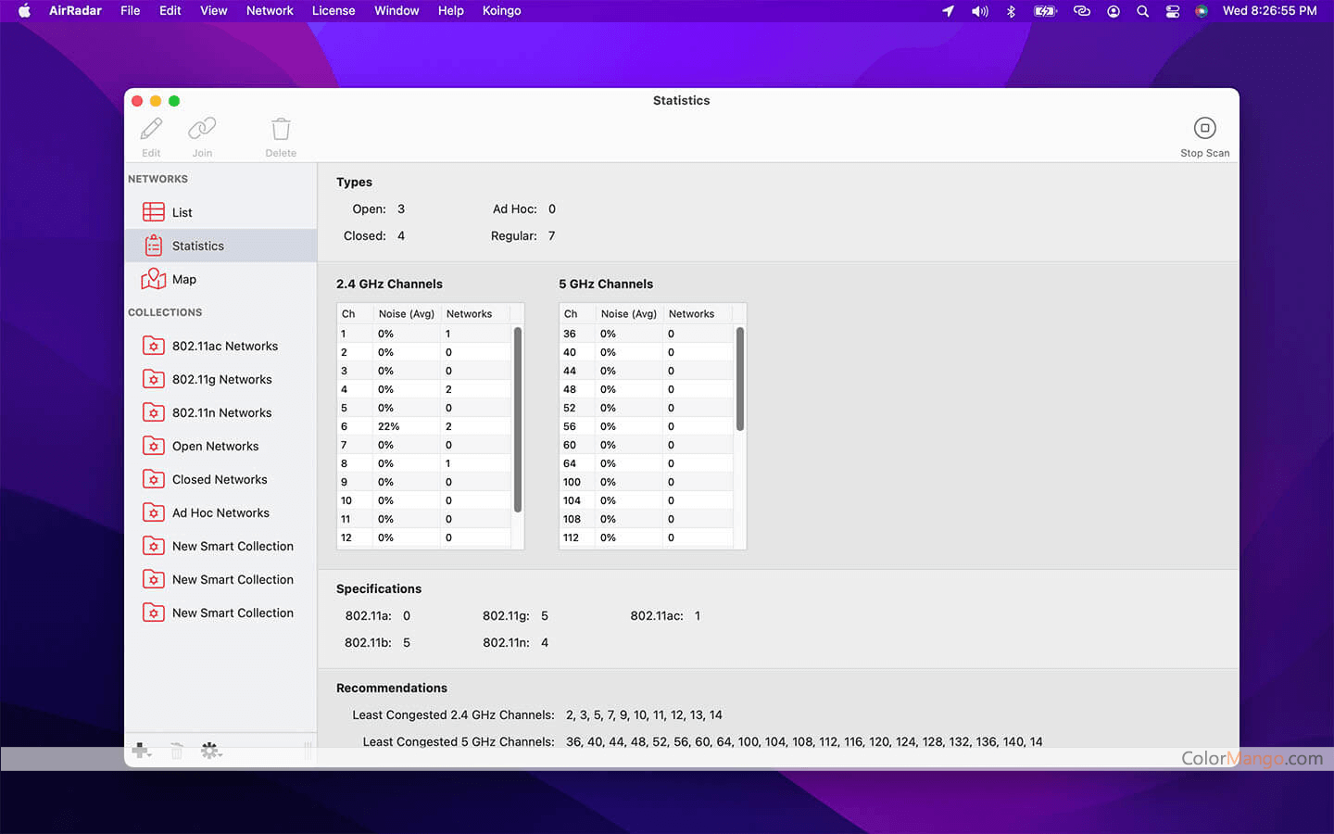This screenshot has width=1334, height=834.
Task: Open the Ad Hoc Networks collection
Action: coord(220,512)
